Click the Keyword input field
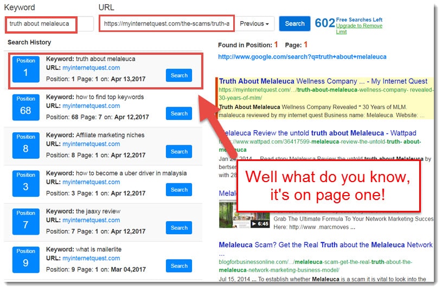442x290 pixels. [x=49, y=24]
